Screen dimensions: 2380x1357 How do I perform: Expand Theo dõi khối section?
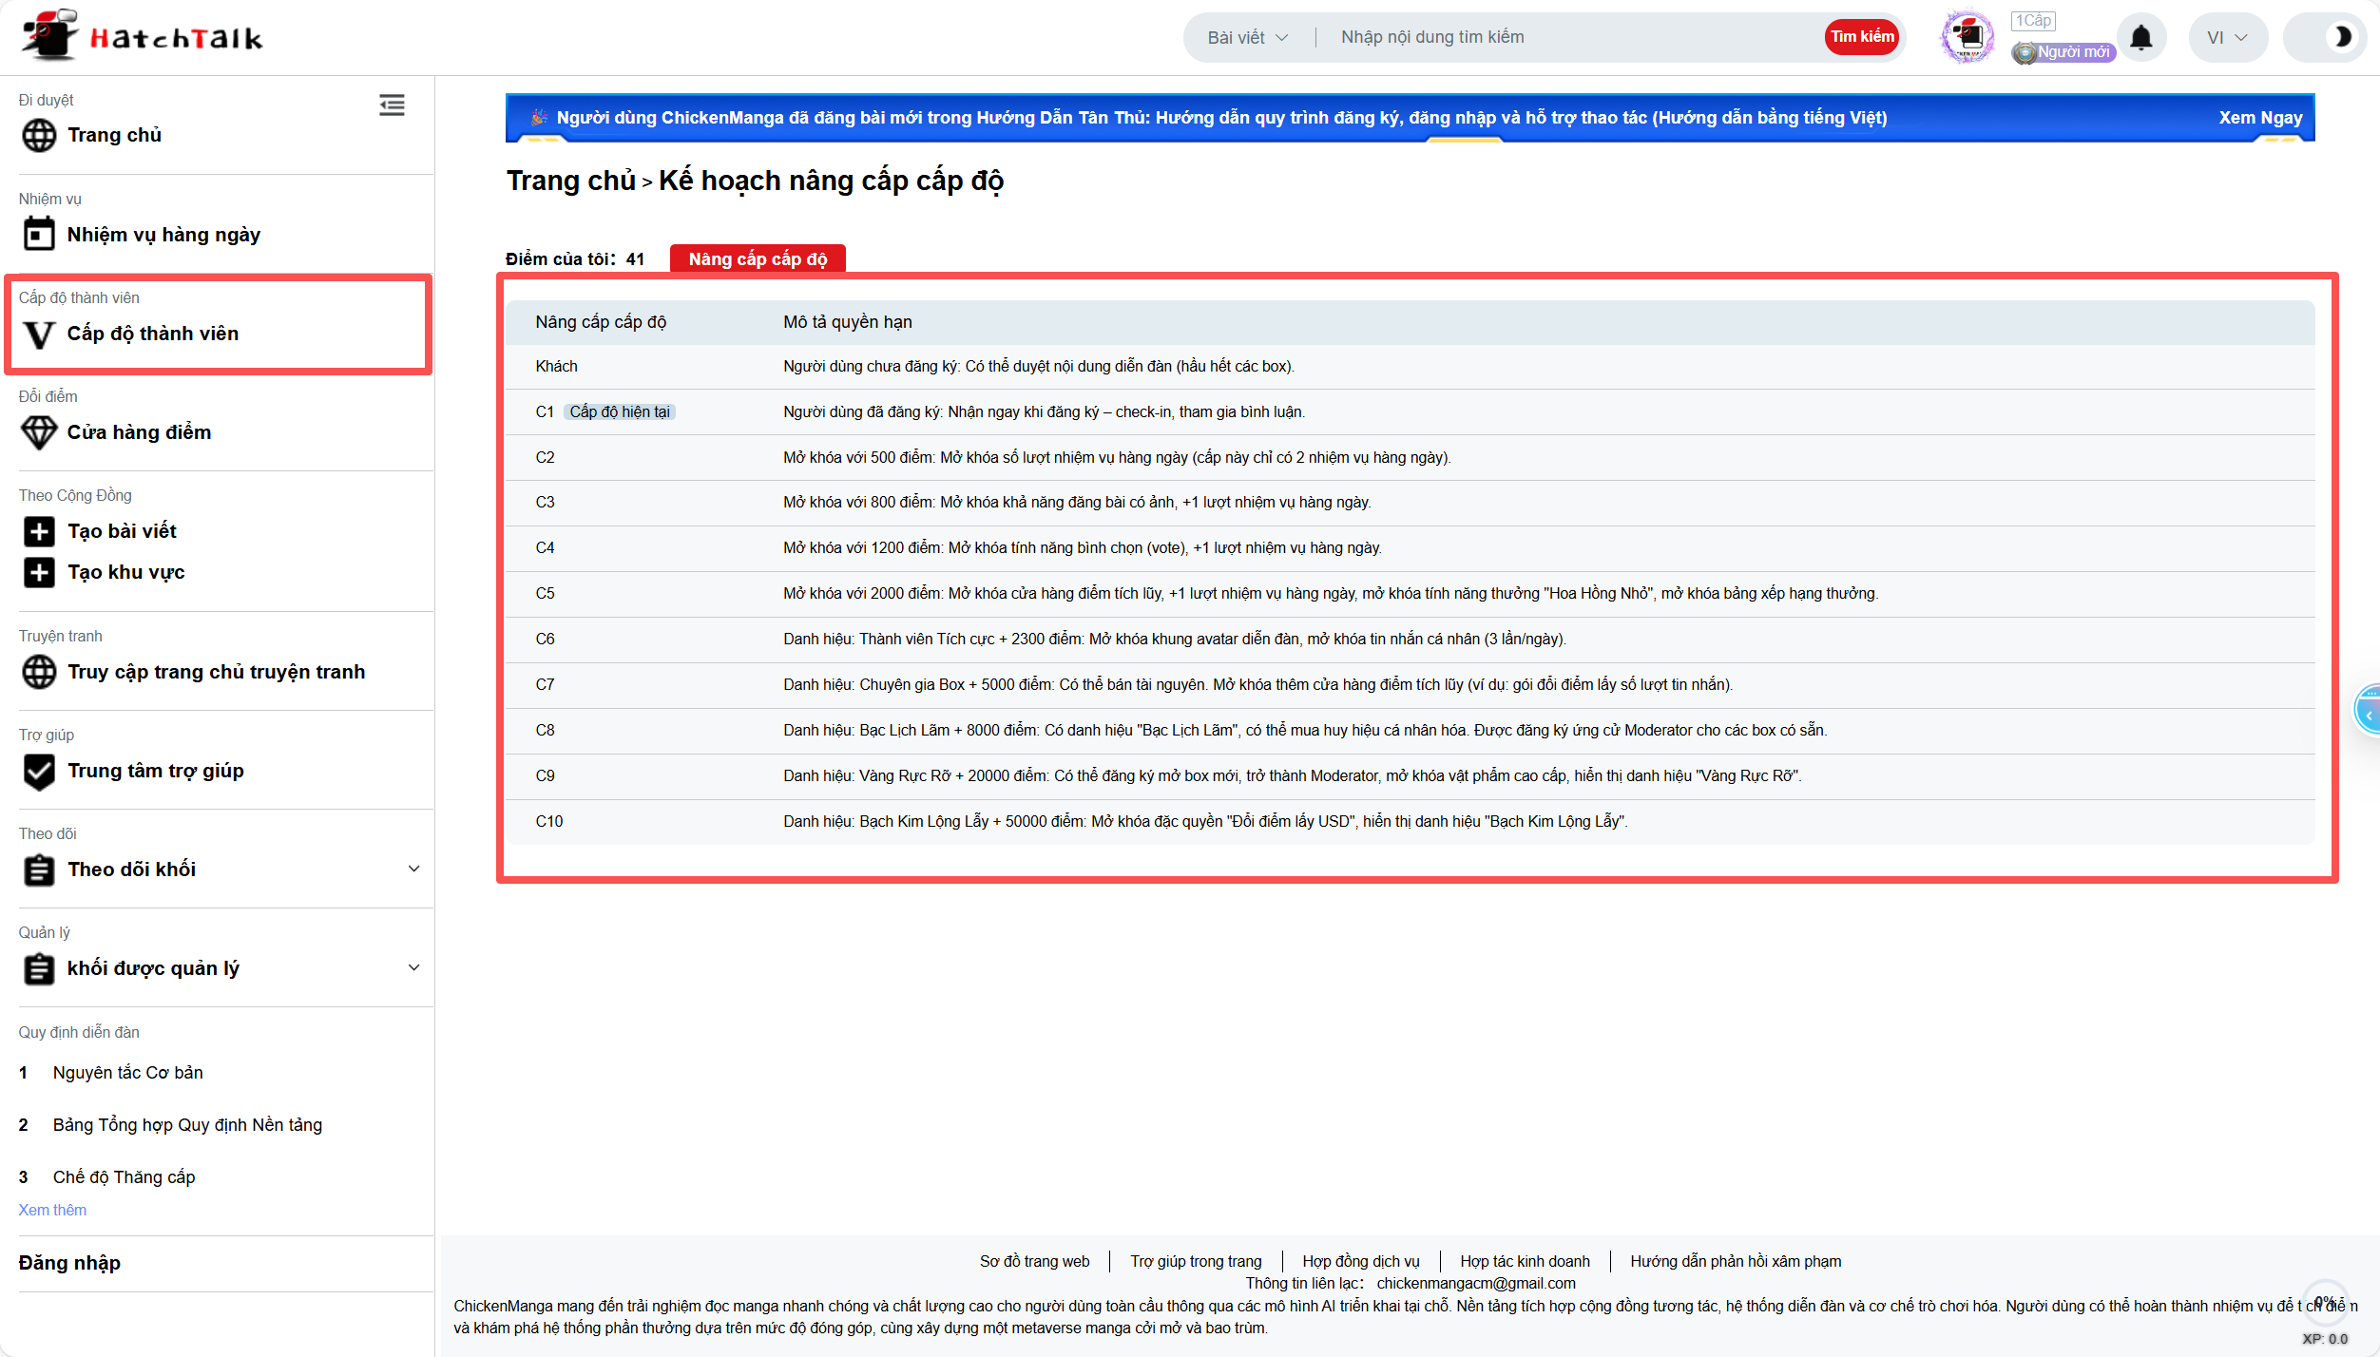[x=413, y=870]
